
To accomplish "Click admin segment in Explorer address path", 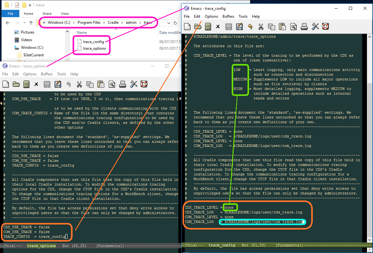I will tap(131, 22).
